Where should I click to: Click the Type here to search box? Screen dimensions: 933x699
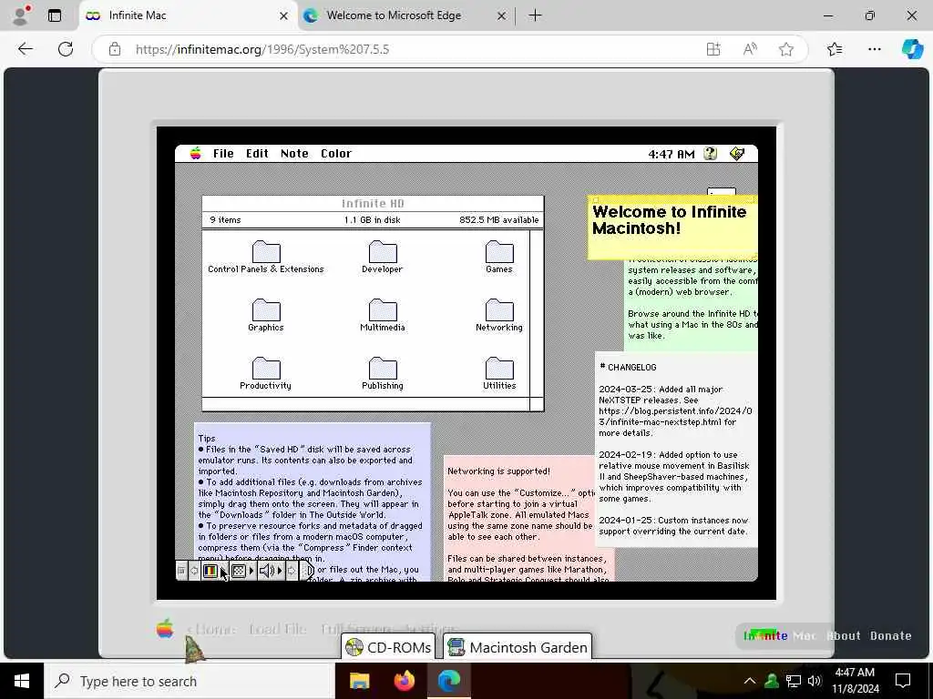click(190, 681)
